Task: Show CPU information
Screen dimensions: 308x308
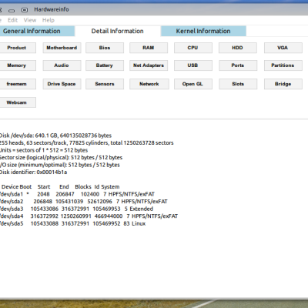Action: (193, 48)
